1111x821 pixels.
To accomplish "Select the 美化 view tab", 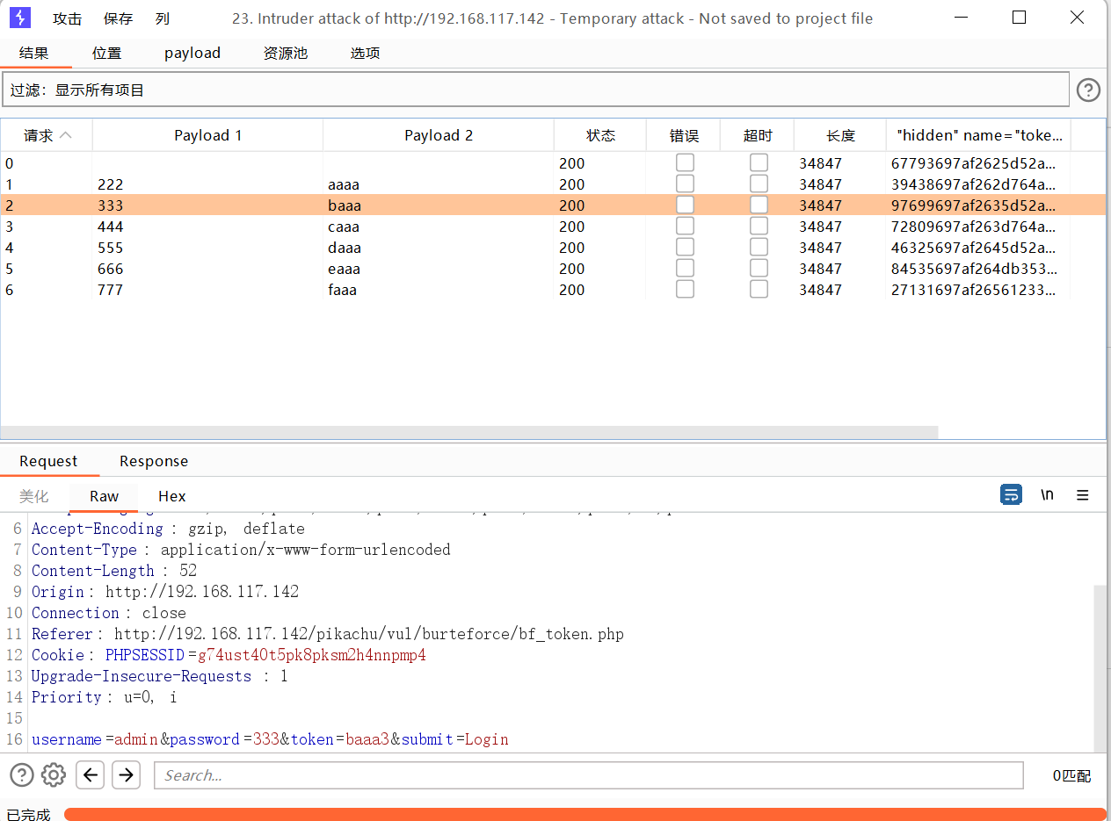I will (34, 496).
